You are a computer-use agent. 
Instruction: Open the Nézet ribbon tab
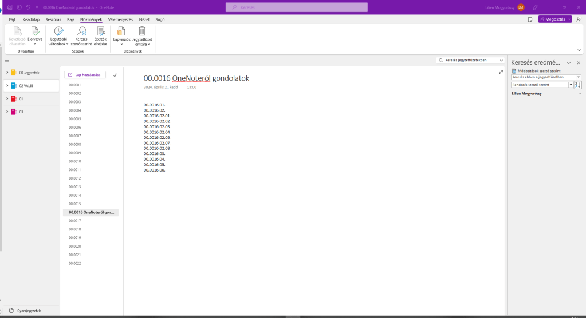[144, 19]
